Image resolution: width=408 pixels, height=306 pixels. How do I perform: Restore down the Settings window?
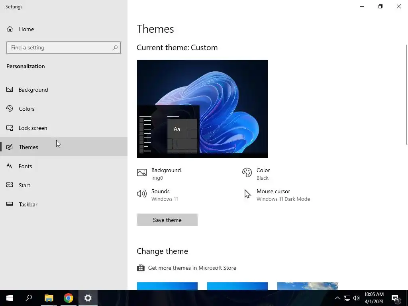[381, 6]
